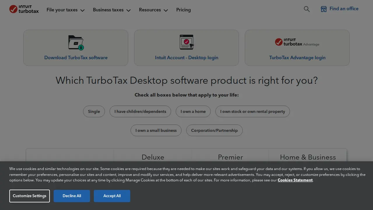
Task: Click the store icon beside Find an office
Action: (324, 9)
